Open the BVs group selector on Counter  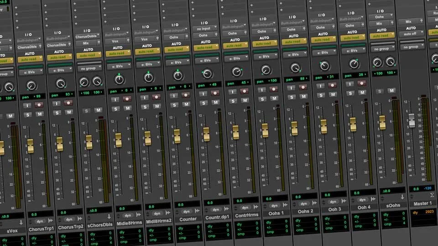(x=178, y=62)
